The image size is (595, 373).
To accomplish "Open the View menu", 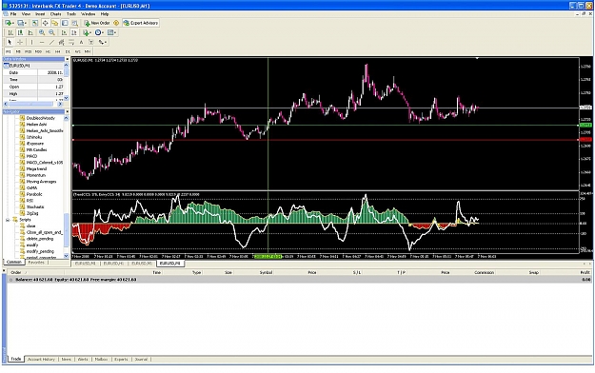I will (x=26, y=14).
